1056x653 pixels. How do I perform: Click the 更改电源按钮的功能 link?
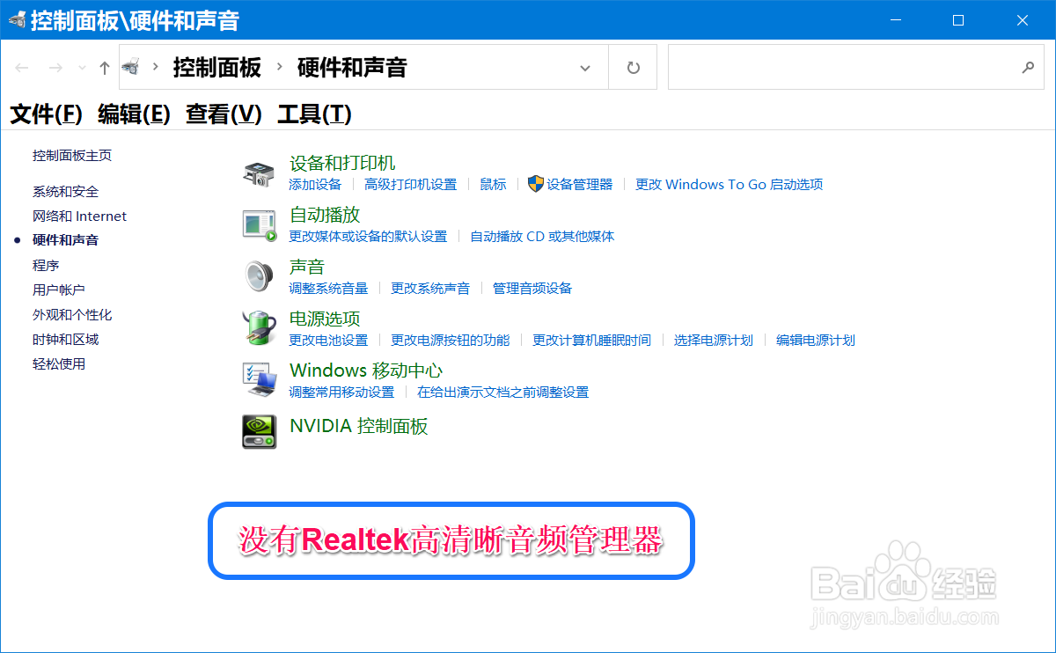tap(451, 341)
